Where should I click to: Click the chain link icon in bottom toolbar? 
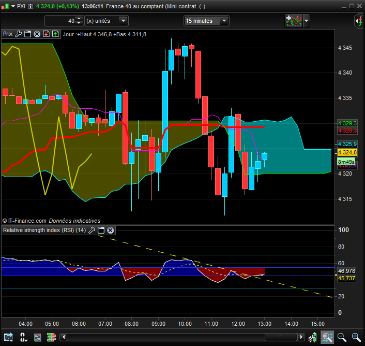pyautogui.click(x=23, y=337)
